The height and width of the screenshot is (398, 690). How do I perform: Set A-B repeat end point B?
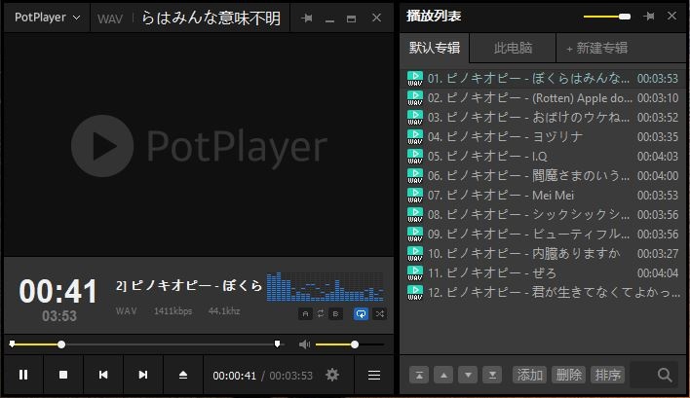coord(336,313)
